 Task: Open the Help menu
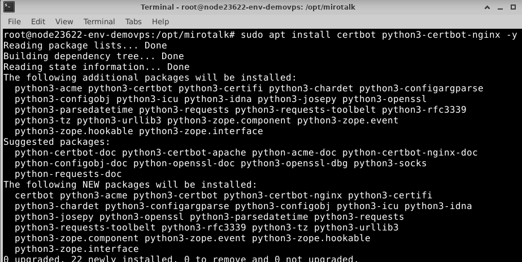pyautogui.click(x=160, y=21)
